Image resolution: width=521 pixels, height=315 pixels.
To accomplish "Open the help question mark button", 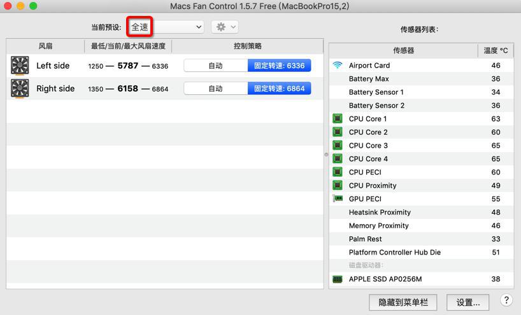I will (506, 300).
